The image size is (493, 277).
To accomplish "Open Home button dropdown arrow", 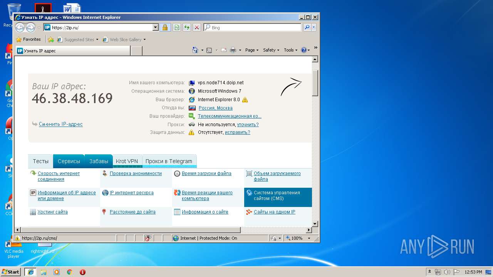I will [202, 50].
